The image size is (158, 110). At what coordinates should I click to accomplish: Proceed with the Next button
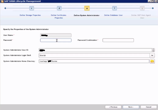coord(131,107)
